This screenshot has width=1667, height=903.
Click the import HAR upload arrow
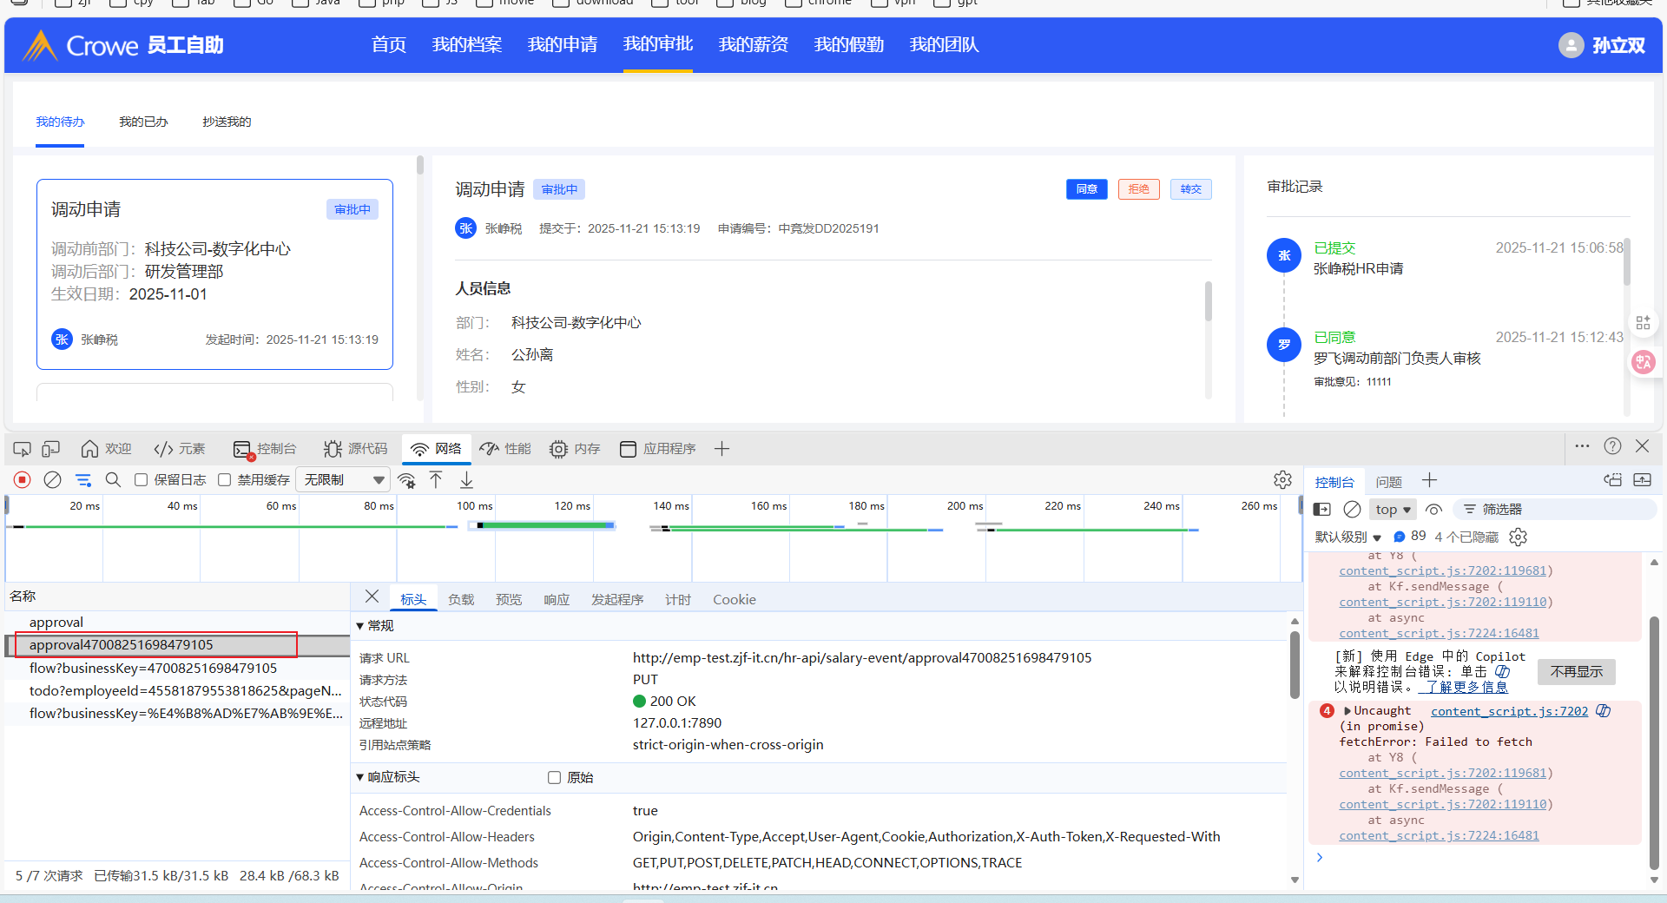click(436, 480)
